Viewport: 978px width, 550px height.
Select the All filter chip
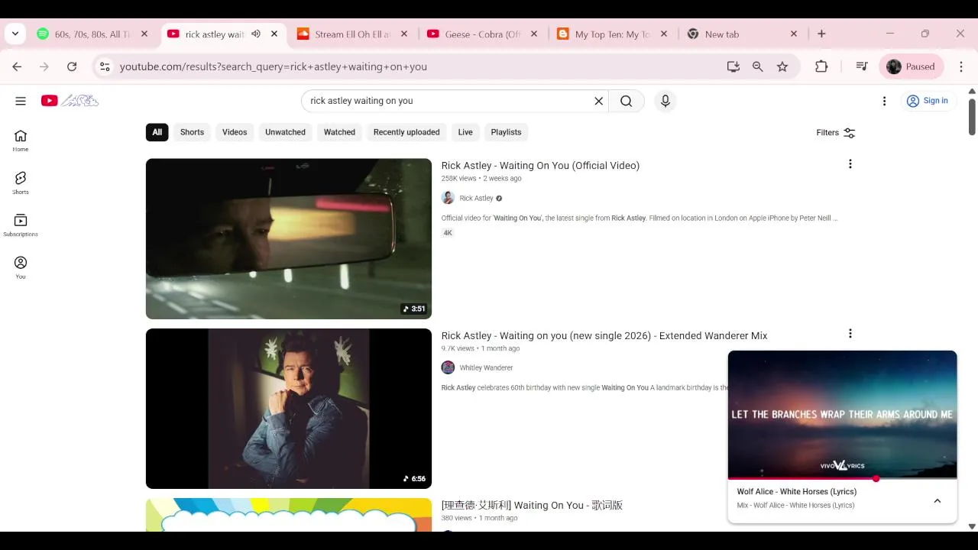click(x=157, y=132)
